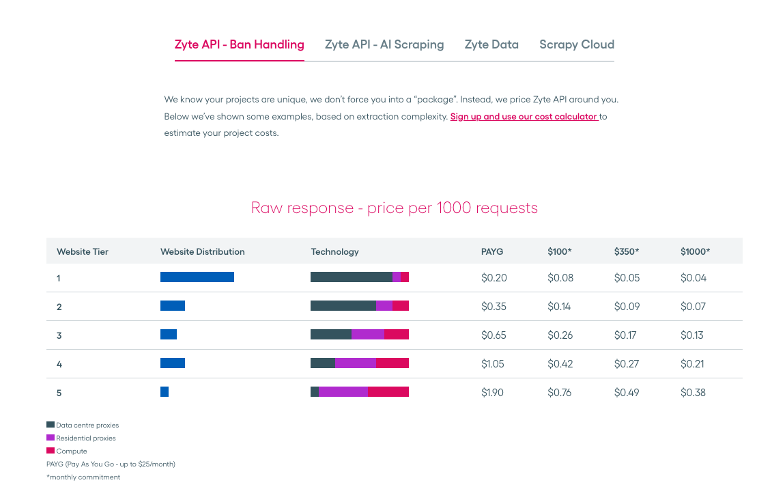
Task: Select the Scrapy Cloud tab
Action: click(x=577, y=44)
